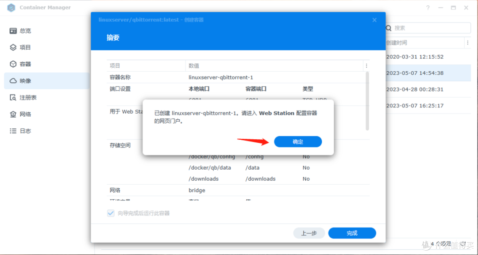
Task: Go back using the 上一步 button
Action: point(309,233)
